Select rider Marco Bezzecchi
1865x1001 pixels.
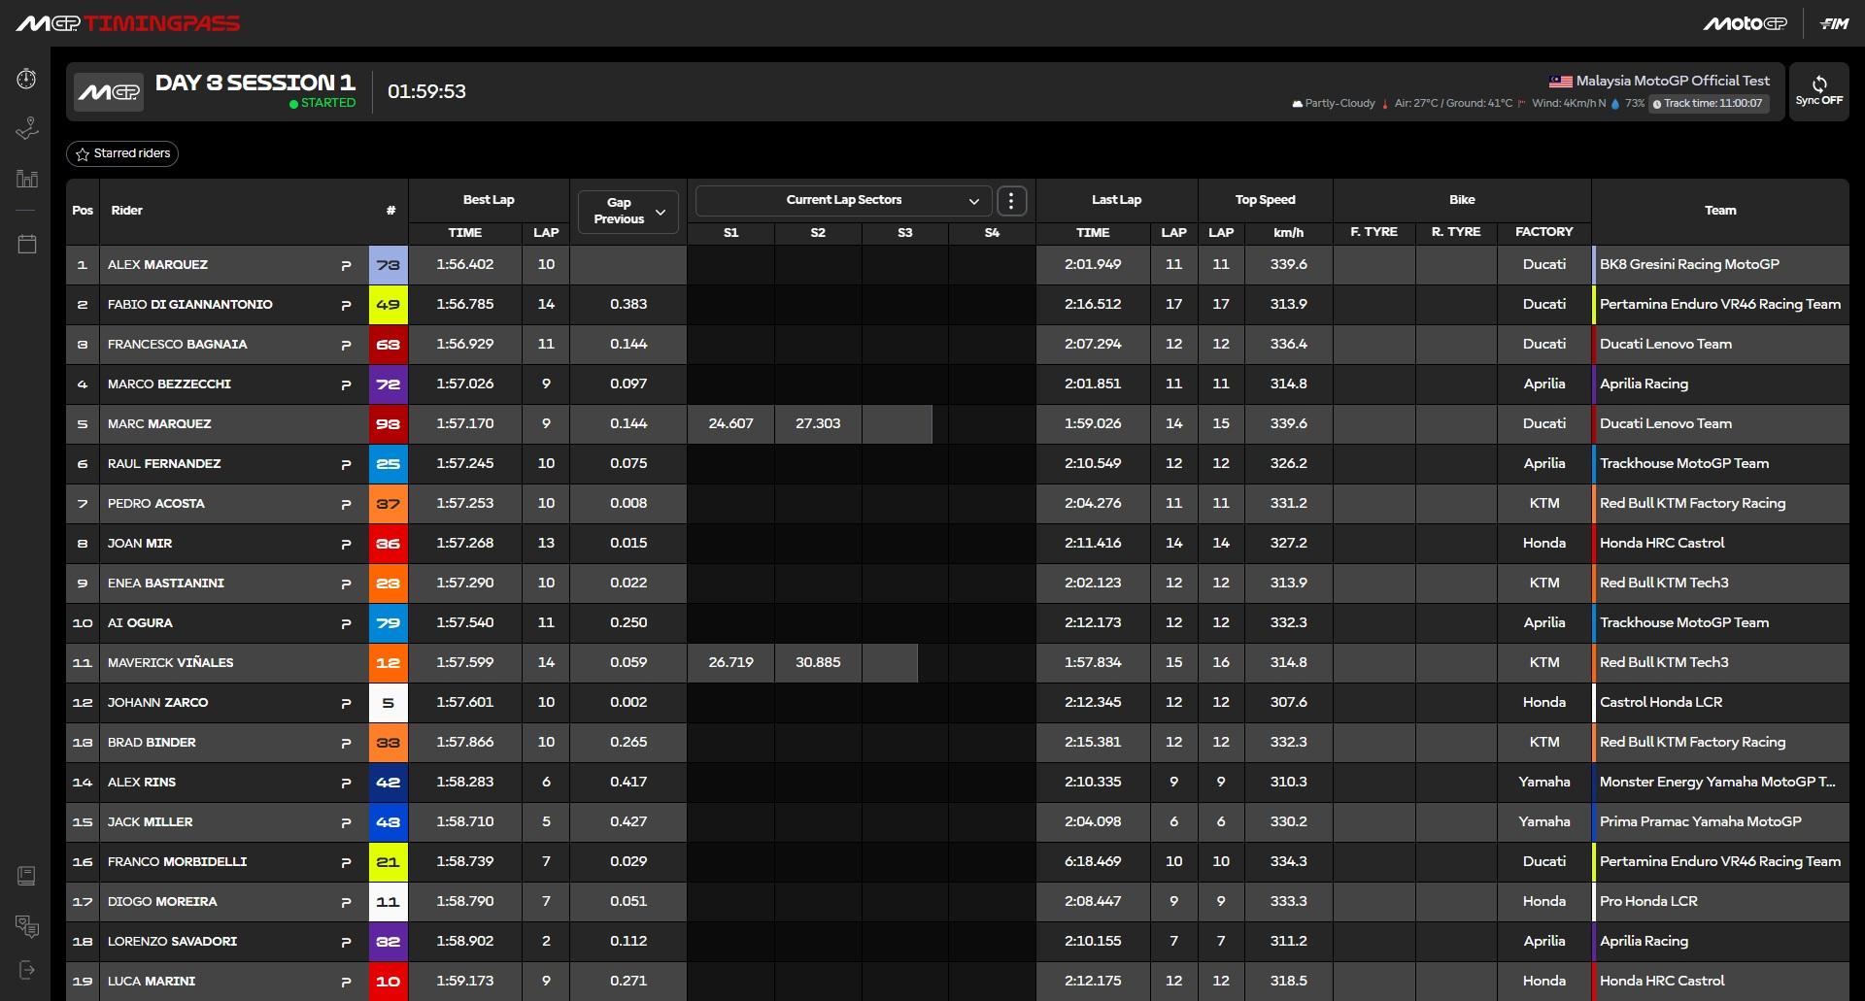click(169, 384)
